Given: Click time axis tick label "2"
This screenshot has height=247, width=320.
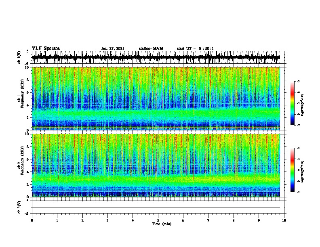Looking at the screenshot, I should tap(82, 220).
